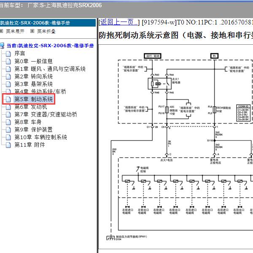
Task: Open 第6章 发动机 chapter
Action: 31,107
